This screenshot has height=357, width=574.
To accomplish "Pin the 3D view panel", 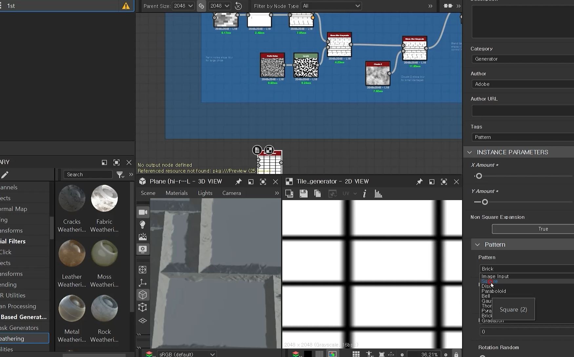I will click(238, 181).
